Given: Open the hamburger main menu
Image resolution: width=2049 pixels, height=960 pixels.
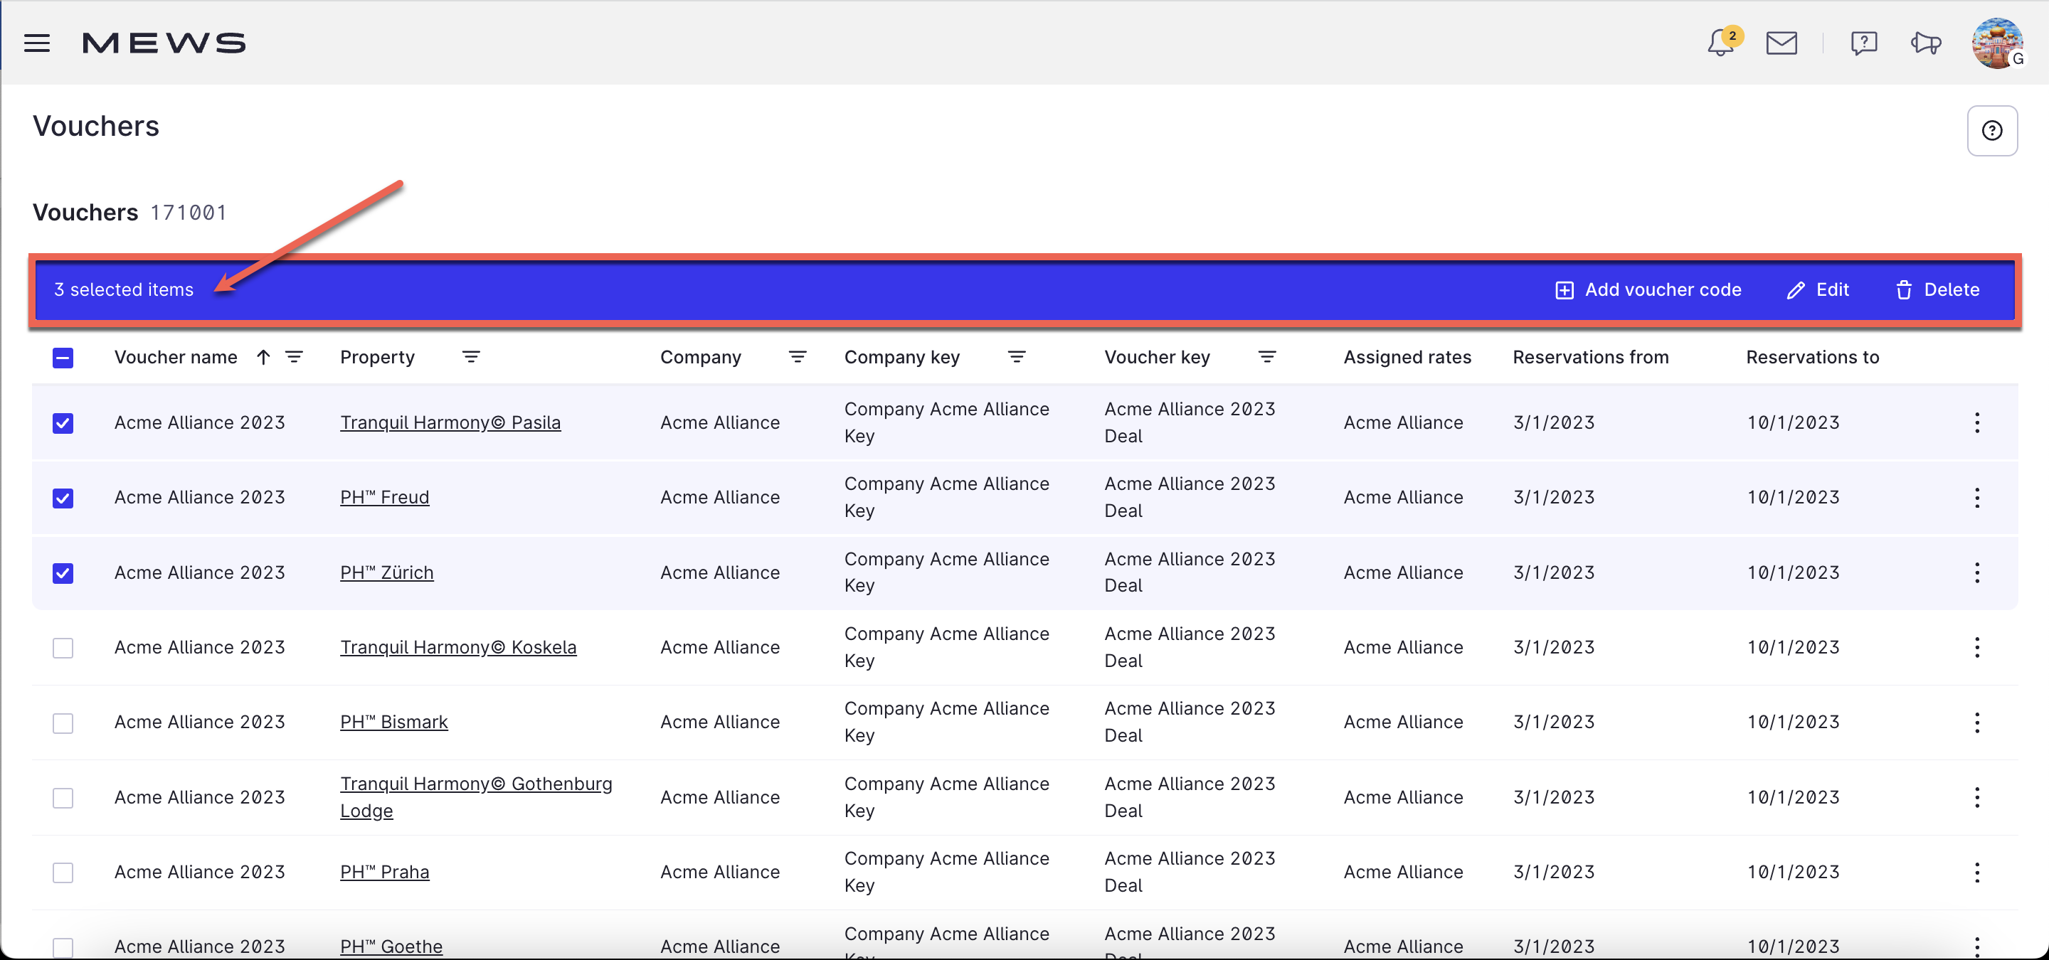Looking at the screenshot, I should (x=36, y=43).
